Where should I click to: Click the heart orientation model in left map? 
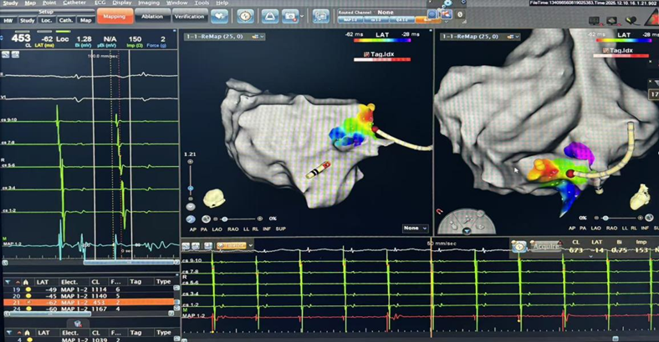[214, 198]
